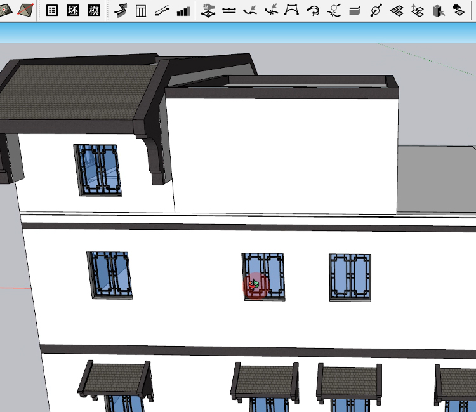476x412 pixels.
Task: Select the leftmost window on the middle floor
Action: pyautogui.click(x=109, y=275)
